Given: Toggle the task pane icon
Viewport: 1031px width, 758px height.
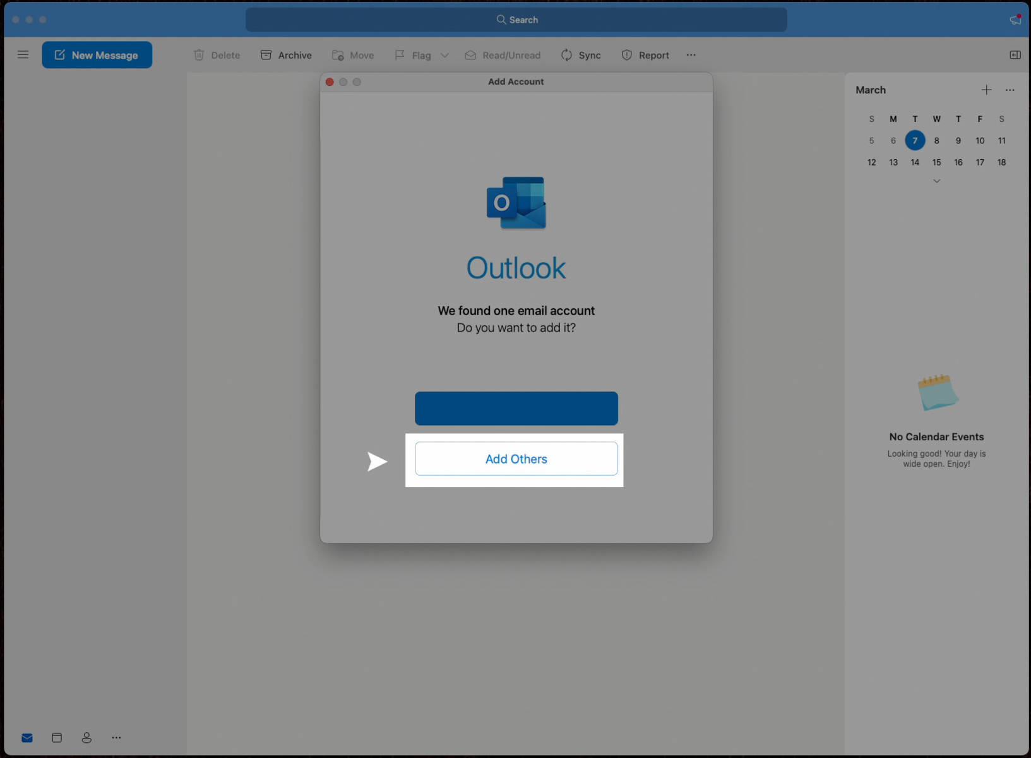Looking at the screenshot, I should coord(1015,55).
